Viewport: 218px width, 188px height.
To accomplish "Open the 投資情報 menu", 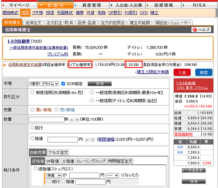I will 163,5.
